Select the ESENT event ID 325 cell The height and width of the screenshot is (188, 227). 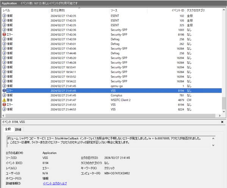click(182, 25)
